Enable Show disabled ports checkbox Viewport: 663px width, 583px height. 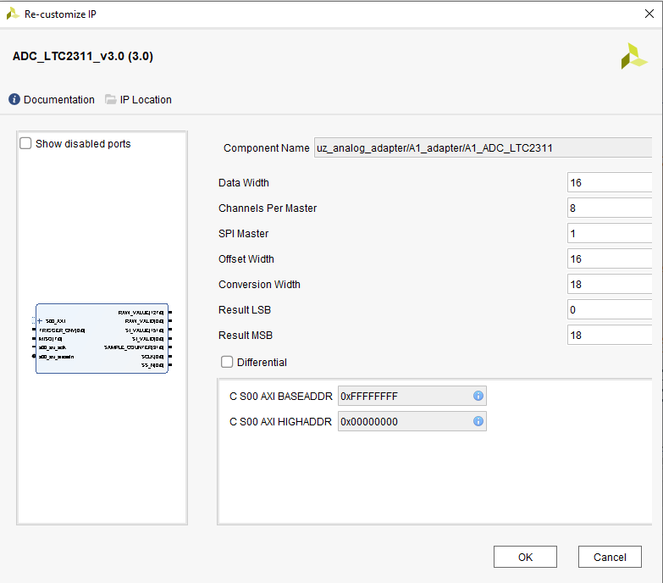(x=26, y=144)
